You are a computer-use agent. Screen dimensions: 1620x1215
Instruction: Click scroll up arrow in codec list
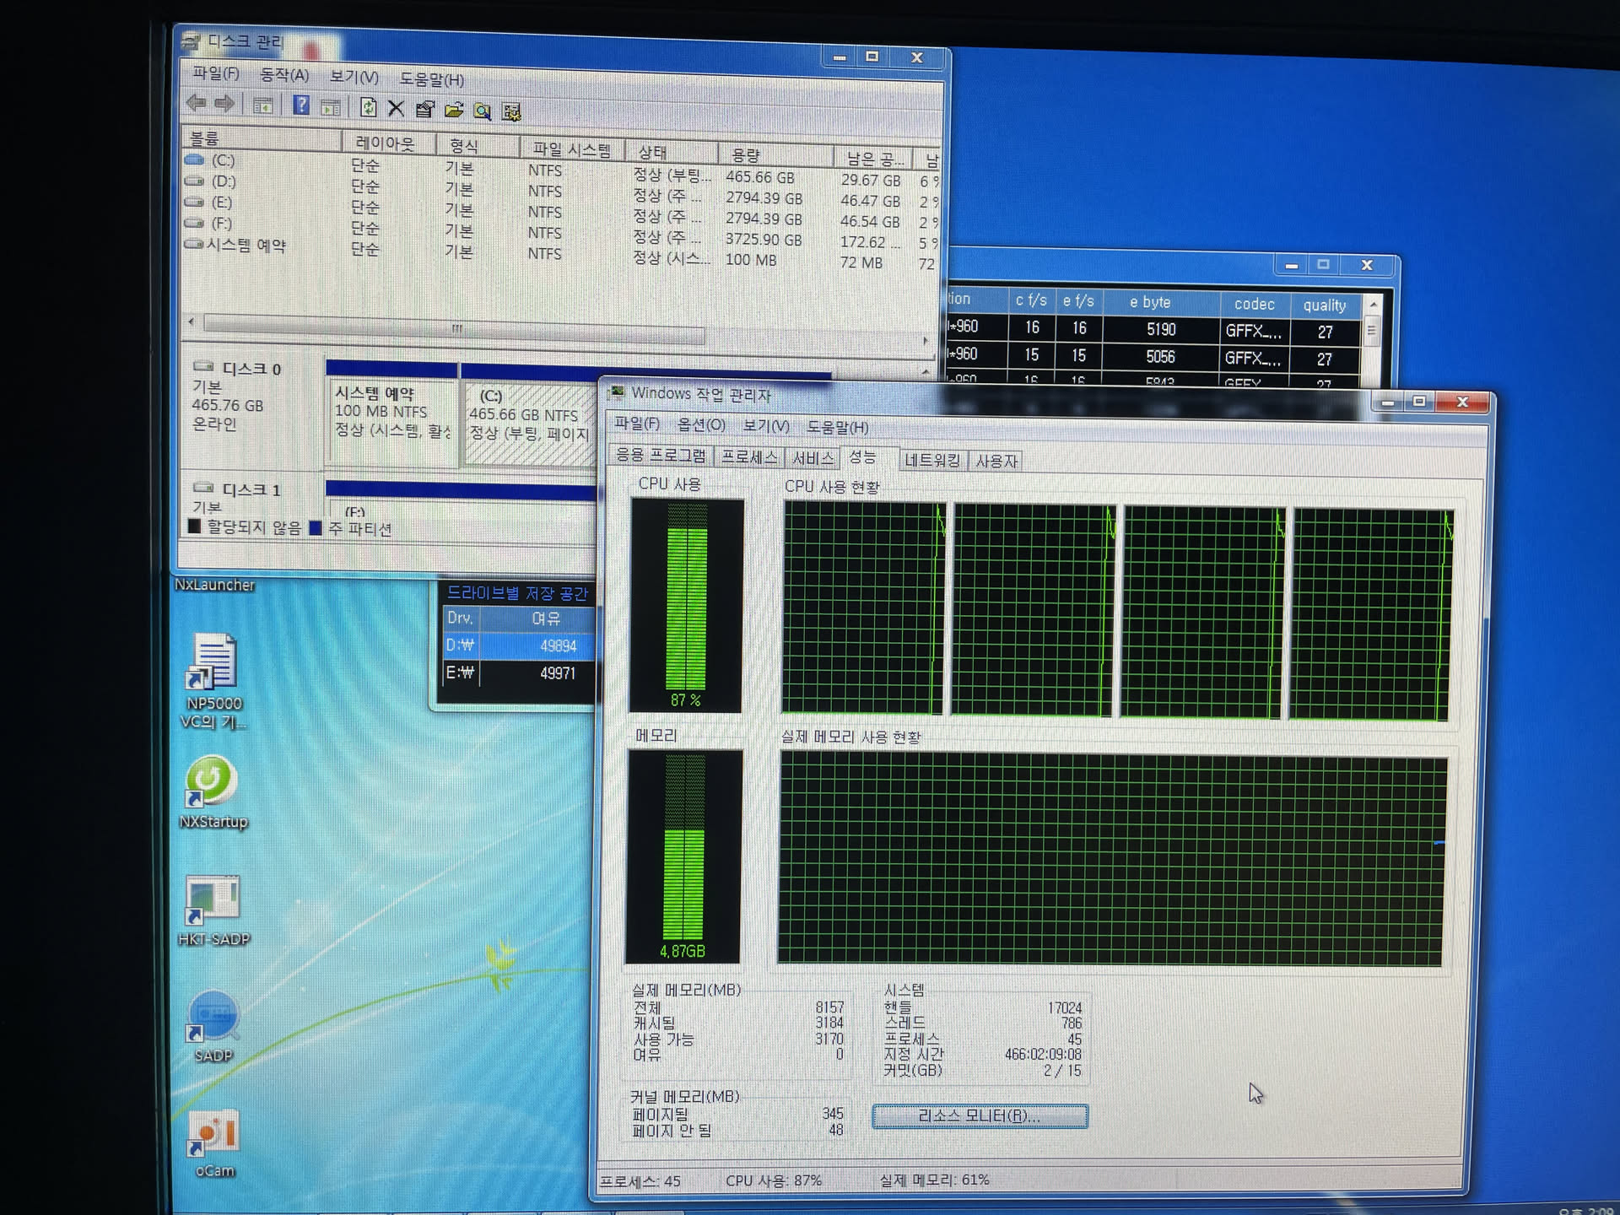coord(1374,305)
